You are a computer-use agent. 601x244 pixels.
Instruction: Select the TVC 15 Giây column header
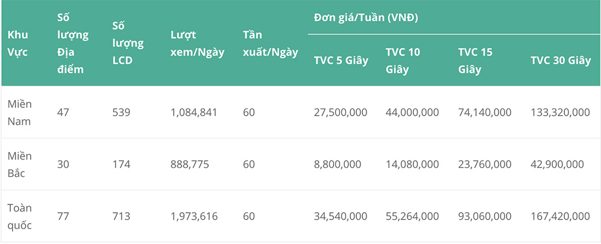[475, 60]
